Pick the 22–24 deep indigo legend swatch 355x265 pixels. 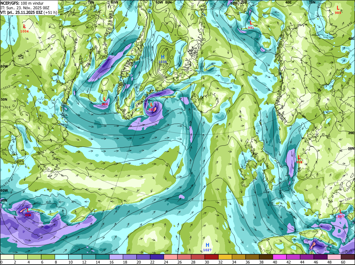click(x=157, y=257)
